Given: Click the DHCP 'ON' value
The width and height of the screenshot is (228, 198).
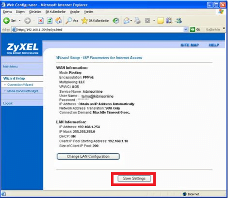Looking at the screenshot, I should pos(73,136).
